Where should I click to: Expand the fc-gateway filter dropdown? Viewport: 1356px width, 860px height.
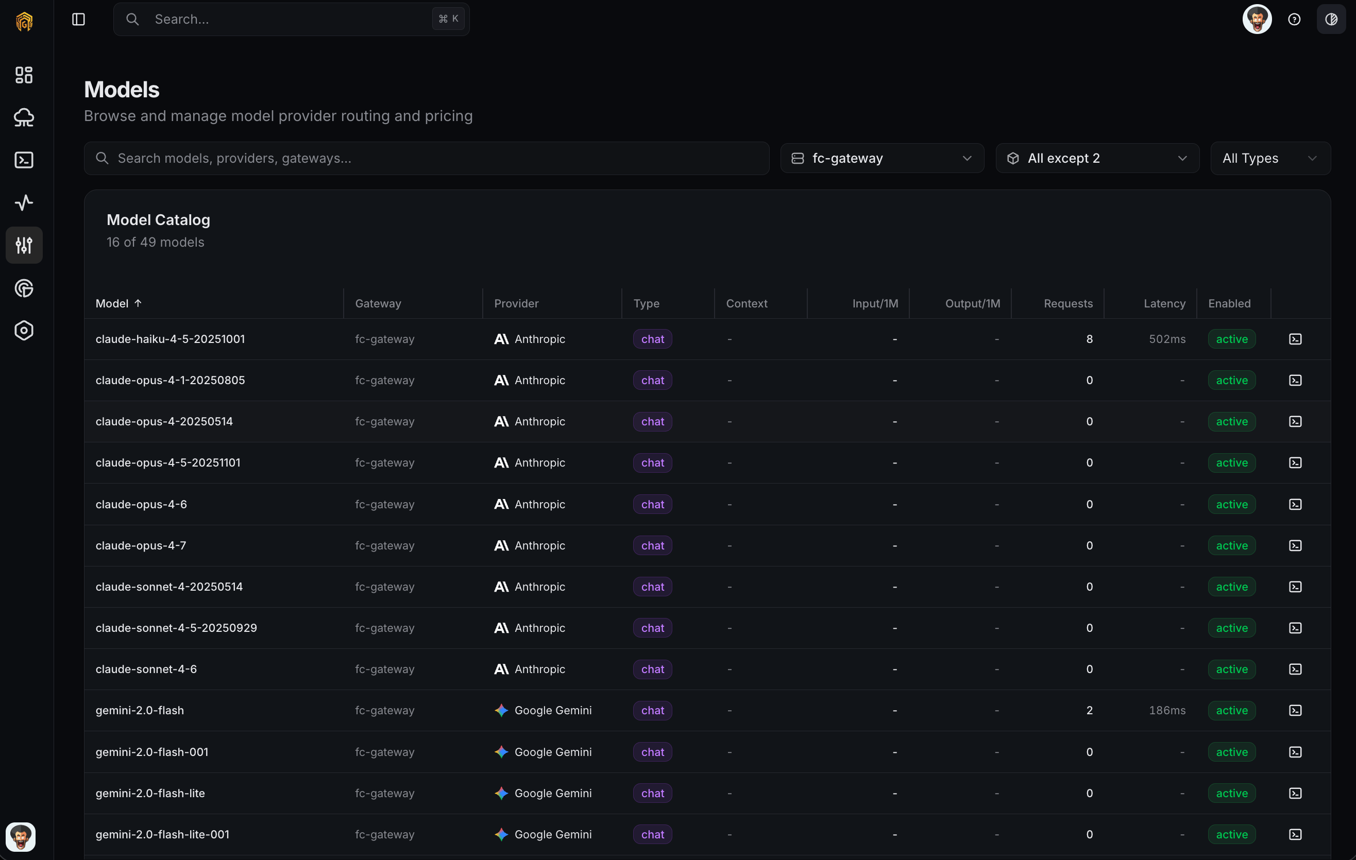(882, 158)
